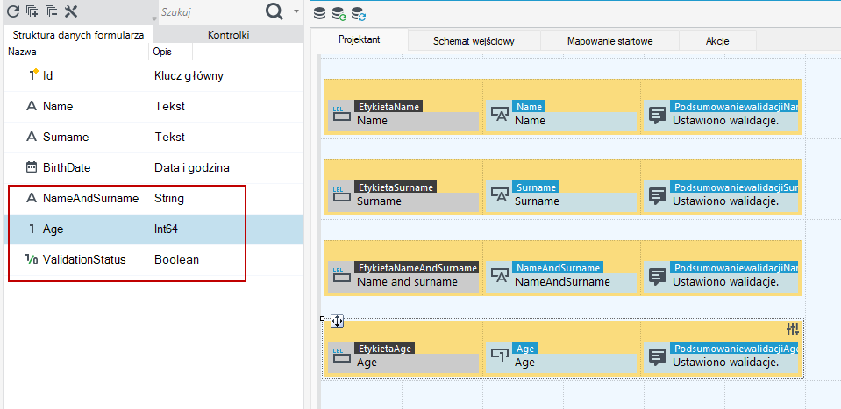Viewport: 841px width, 409px height.
Task: Select the Name field row
Action: coord(153,107)
